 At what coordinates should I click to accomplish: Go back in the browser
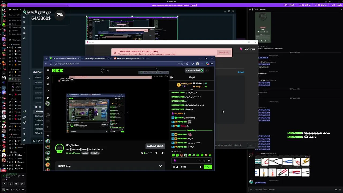(46, 64)
